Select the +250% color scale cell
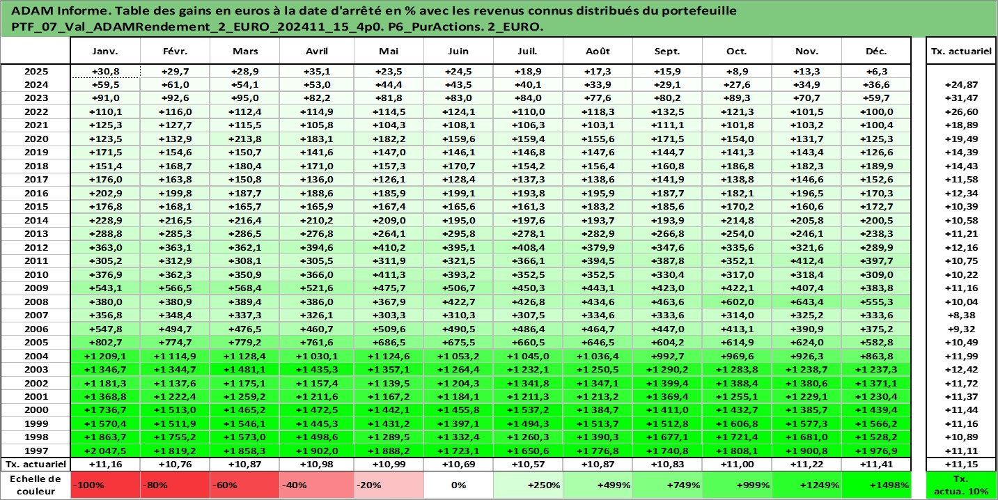Screen dimensions: 998x500 point(528,485)
